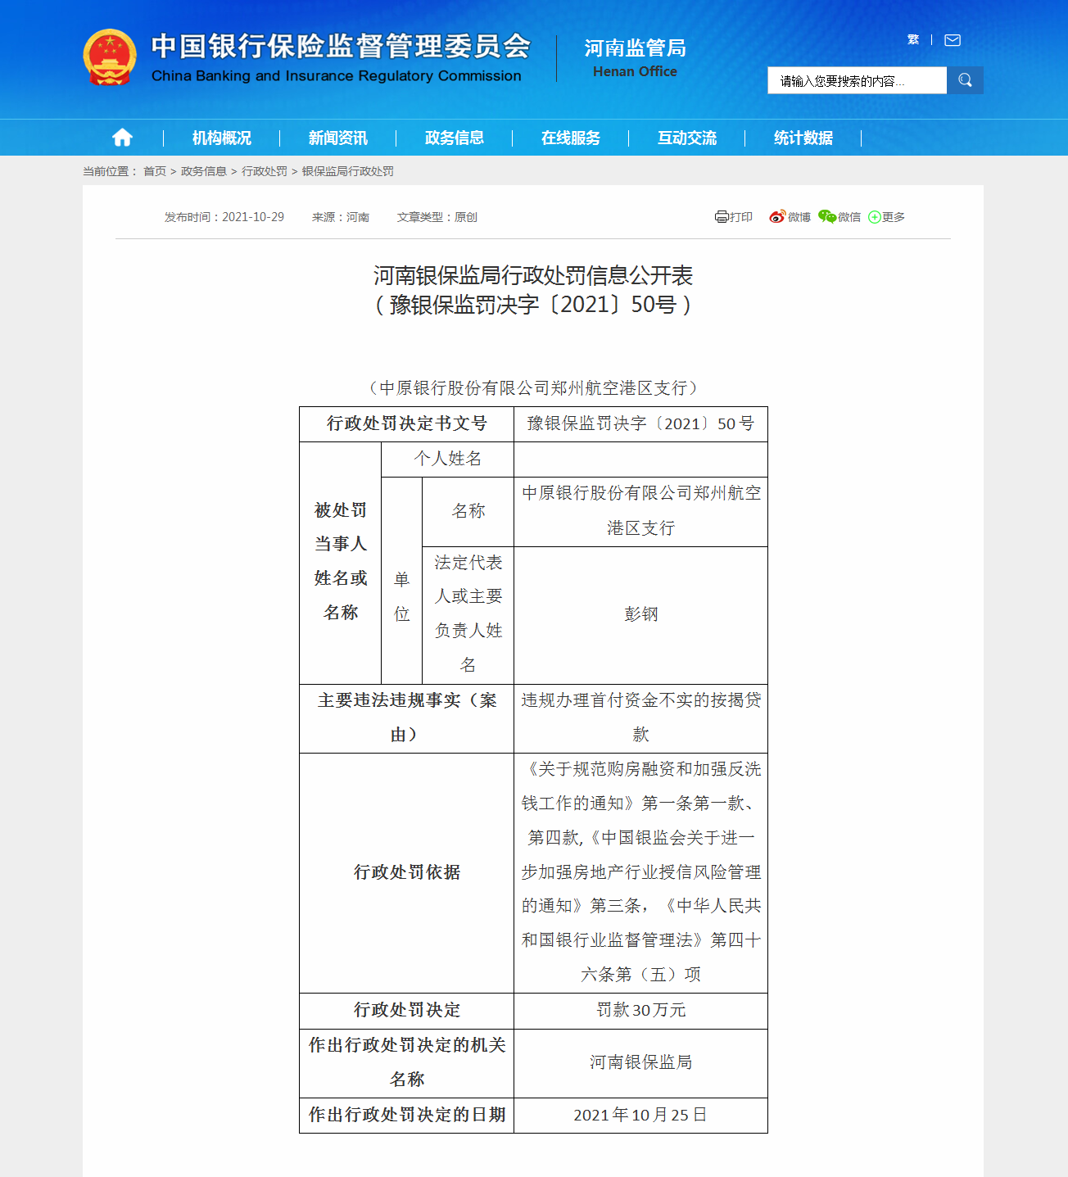Image resolution: width=1068 pixels, height=1177 pixels.
Task: Open the 互动交流 menu
Action: tap(687, 138)
